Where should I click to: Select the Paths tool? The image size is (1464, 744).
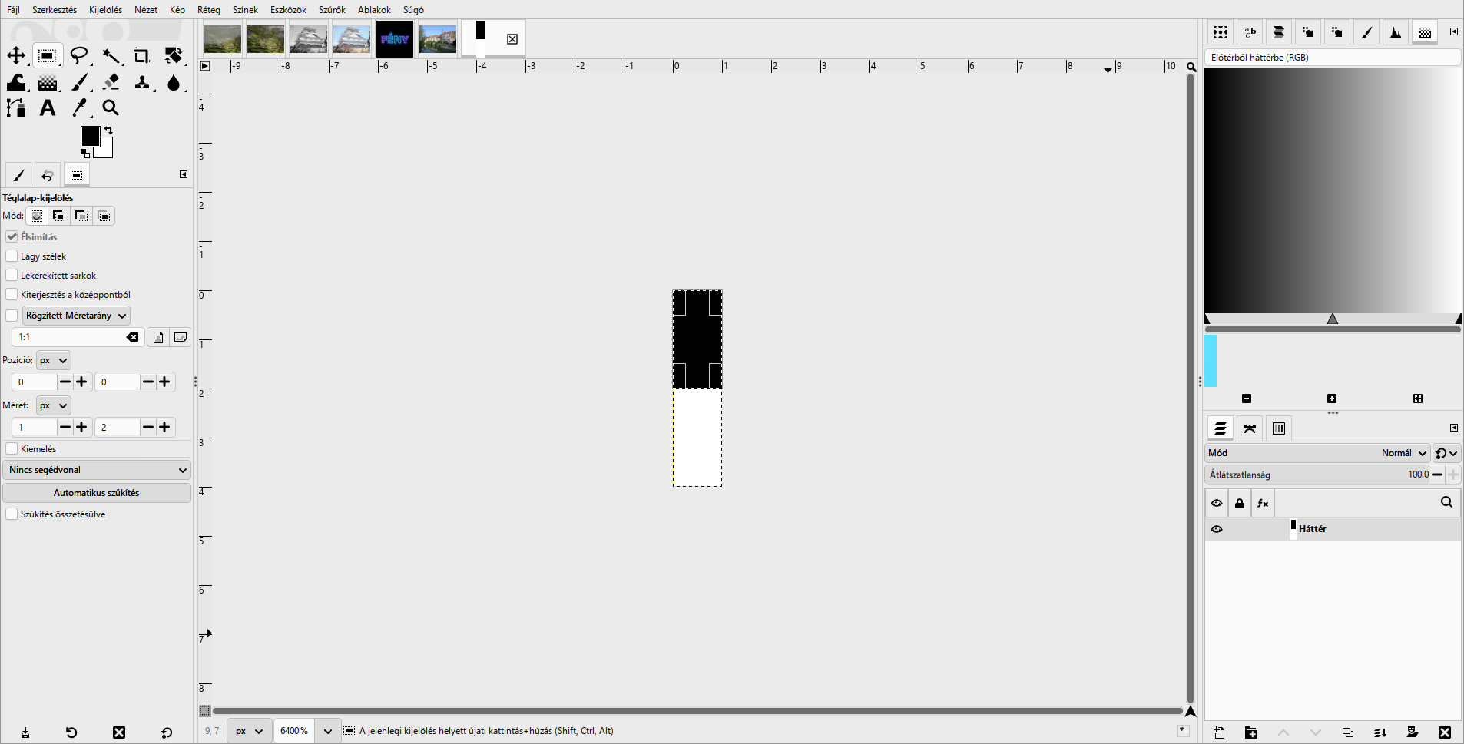[x=16, y=108]
